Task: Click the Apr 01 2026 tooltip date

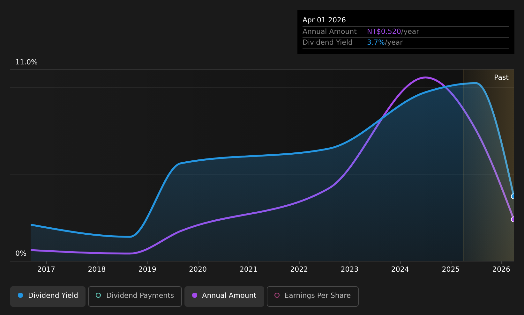Action: click(x=324, y=20)
